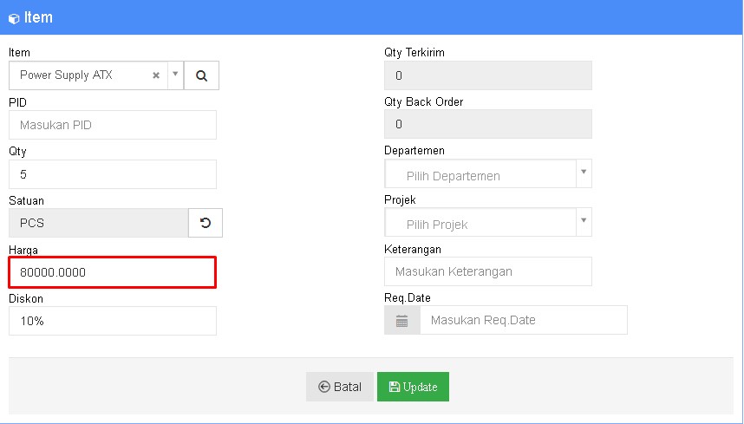Click the magnifier search button beside Item
Viewport: 744px width, 424px height.
point(201,75)
